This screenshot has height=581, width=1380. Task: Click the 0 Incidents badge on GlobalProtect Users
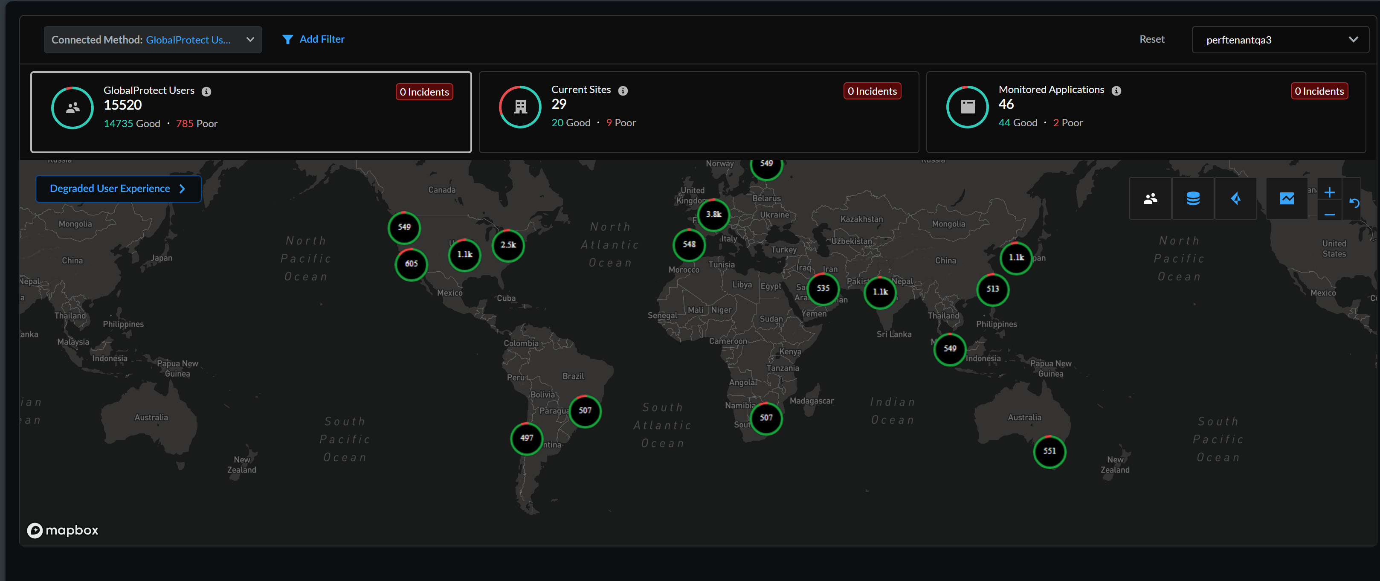click(424, 92)
